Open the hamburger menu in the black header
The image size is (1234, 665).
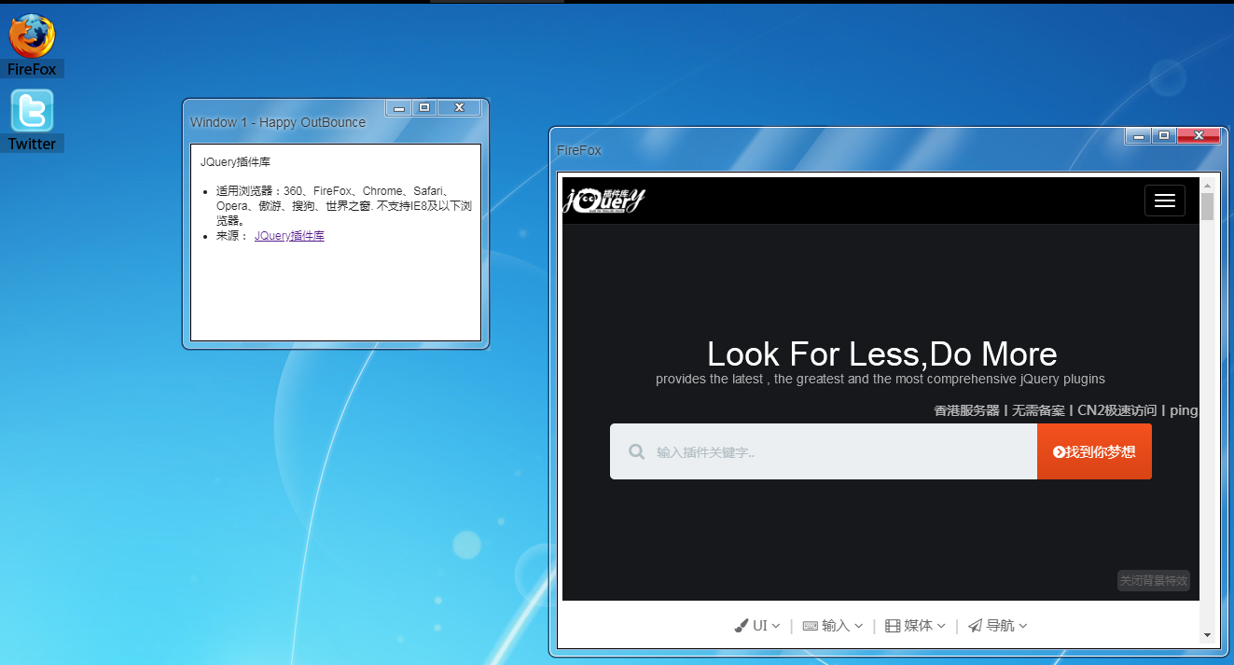point(1164,200)
